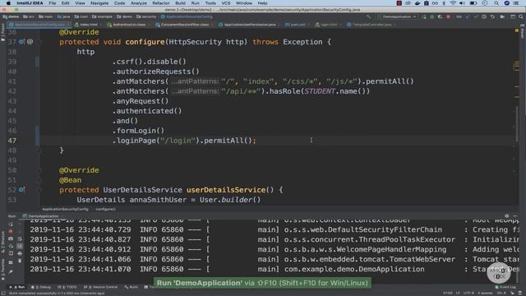
Task: Open the Event Log tool window
Action: tap(505, 287)
